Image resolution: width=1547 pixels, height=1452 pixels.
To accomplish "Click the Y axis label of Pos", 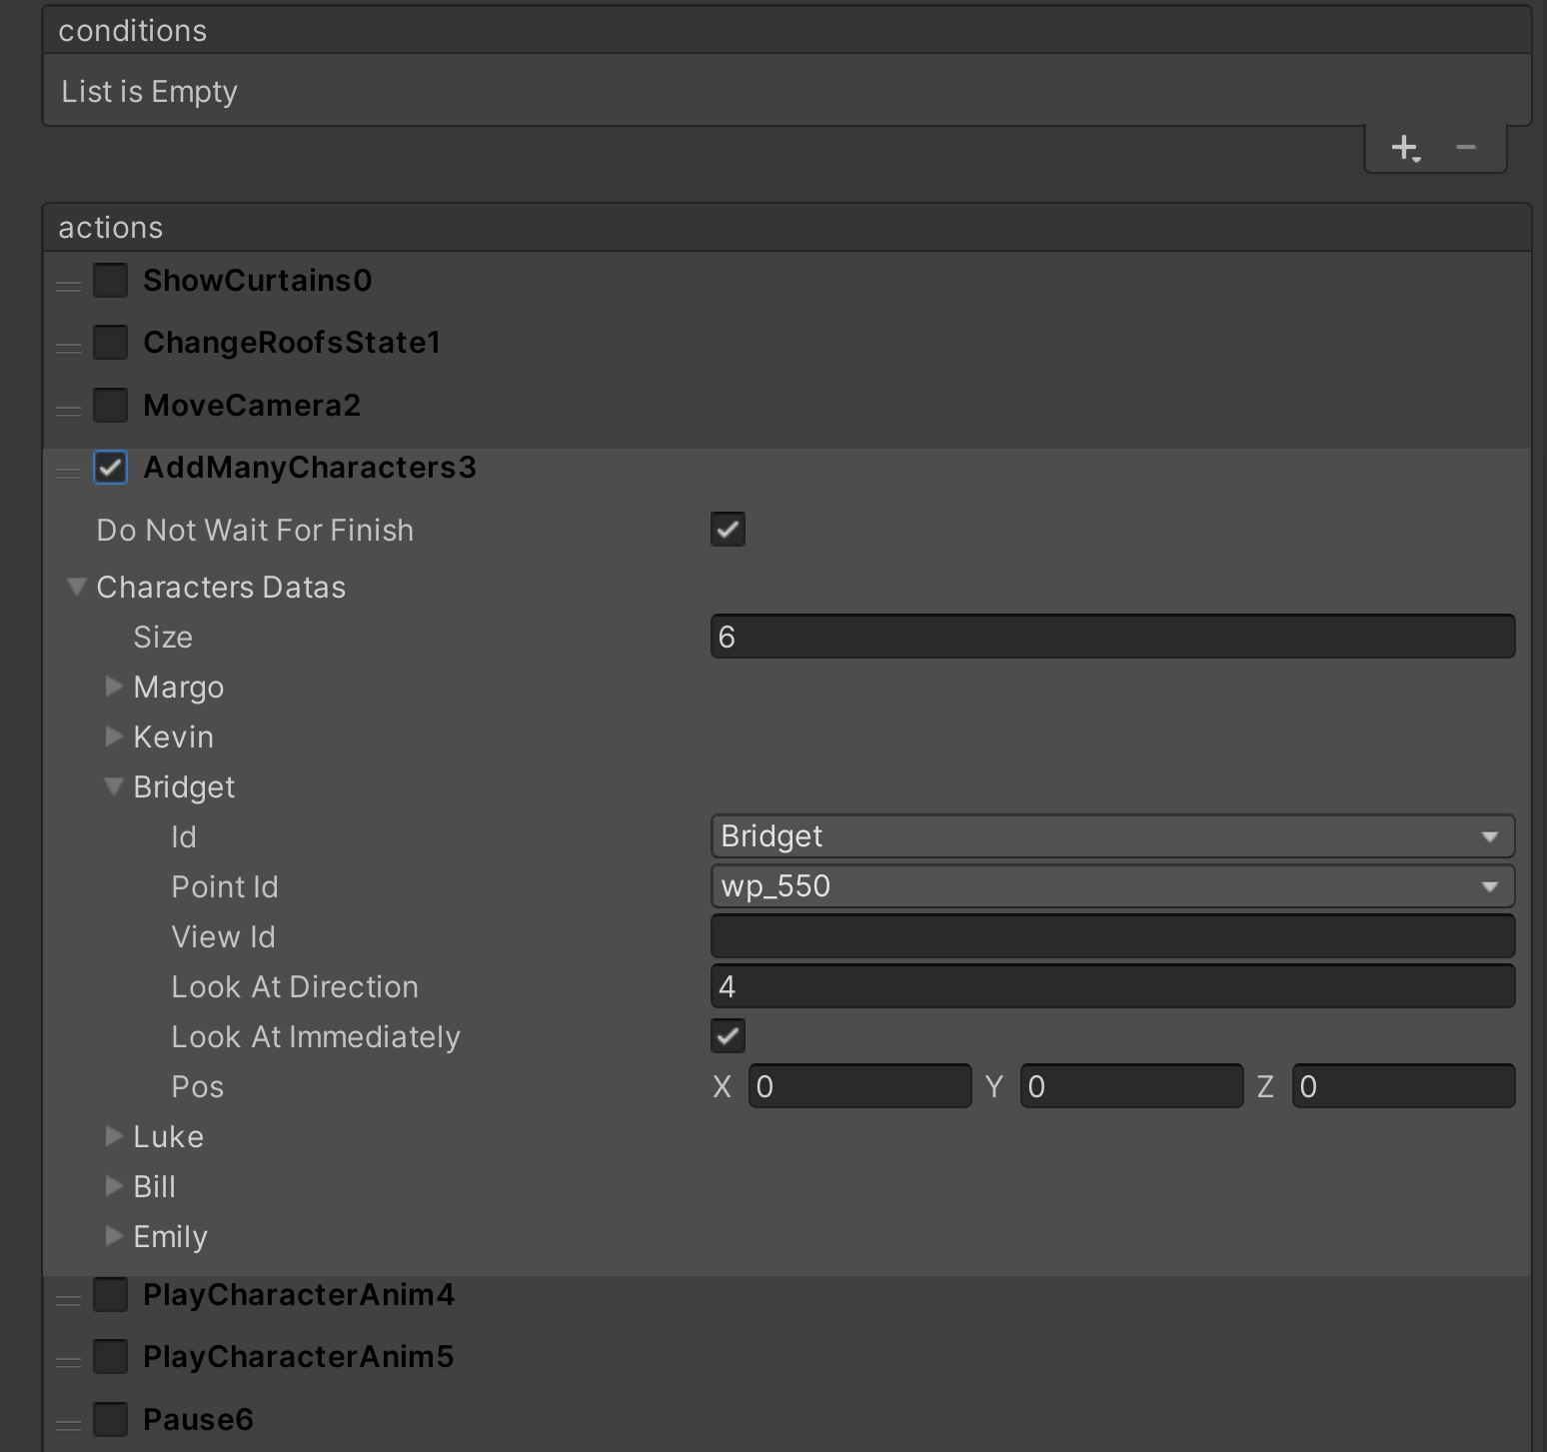I will pos(994,1087).
